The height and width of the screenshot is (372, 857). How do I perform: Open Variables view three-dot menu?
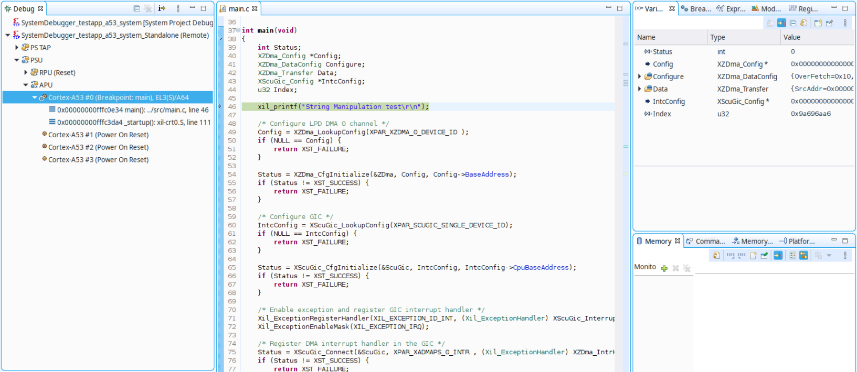tap(845, 23)
